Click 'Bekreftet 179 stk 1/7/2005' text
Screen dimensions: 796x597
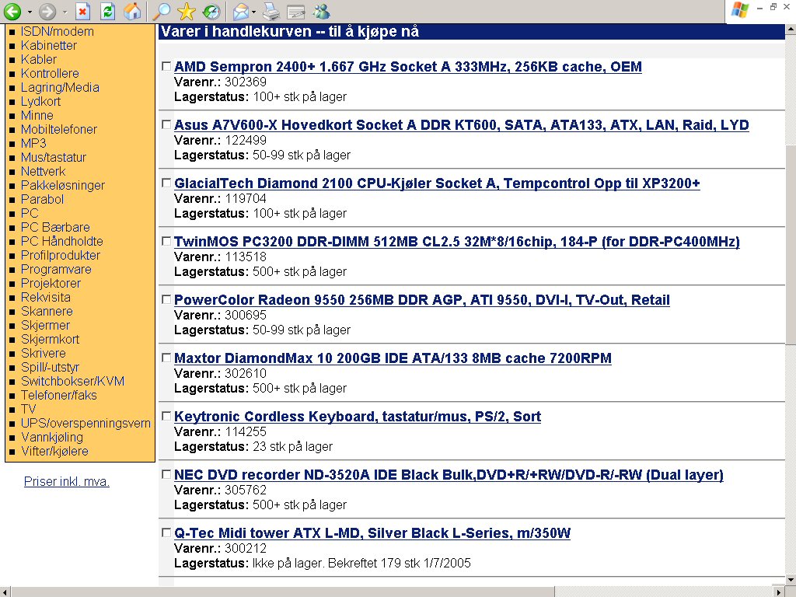coord(400,563)
